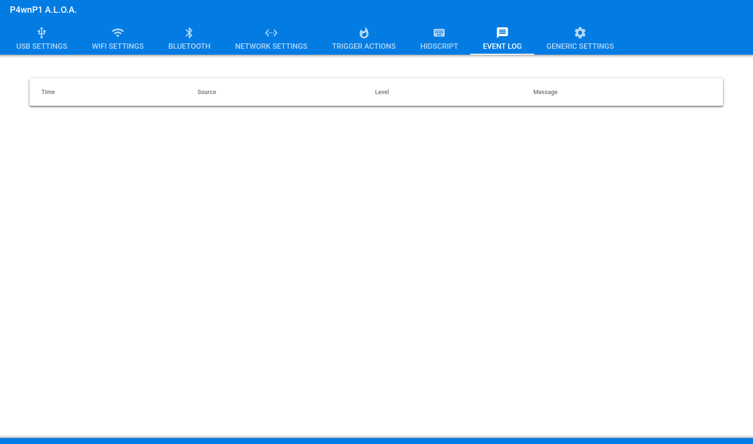753x444 pixels.
Task: Click the USB trident icon
Action: [x=42, y=33]
